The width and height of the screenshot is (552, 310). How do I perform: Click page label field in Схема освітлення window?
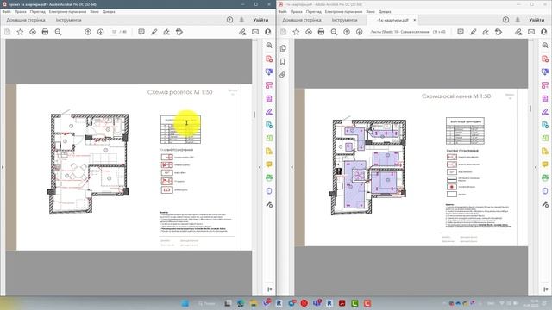pos(399,32)
